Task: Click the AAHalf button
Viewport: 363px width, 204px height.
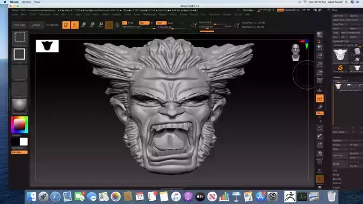Action: (320, 72)
